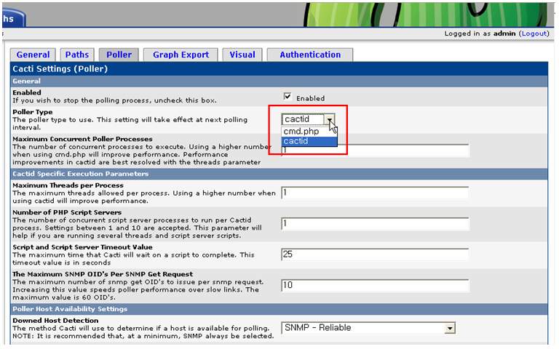The image size is (559, 349).
Task: Select the Poller tab
Action: point(119,55)
